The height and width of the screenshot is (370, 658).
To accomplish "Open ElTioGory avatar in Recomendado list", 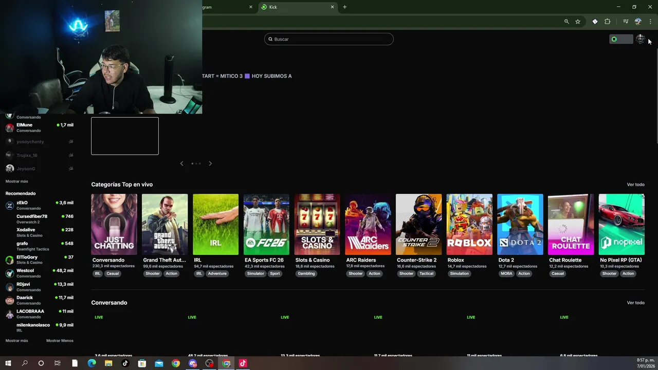I will 9,260.
